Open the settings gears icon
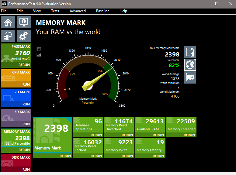 tap(24, 36)
